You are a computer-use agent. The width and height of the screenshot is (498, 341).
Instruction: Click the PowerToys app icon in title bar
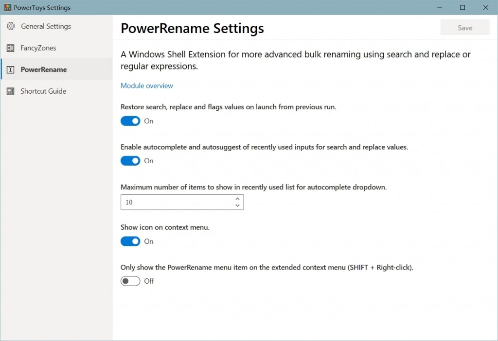[x=8, y=7]
